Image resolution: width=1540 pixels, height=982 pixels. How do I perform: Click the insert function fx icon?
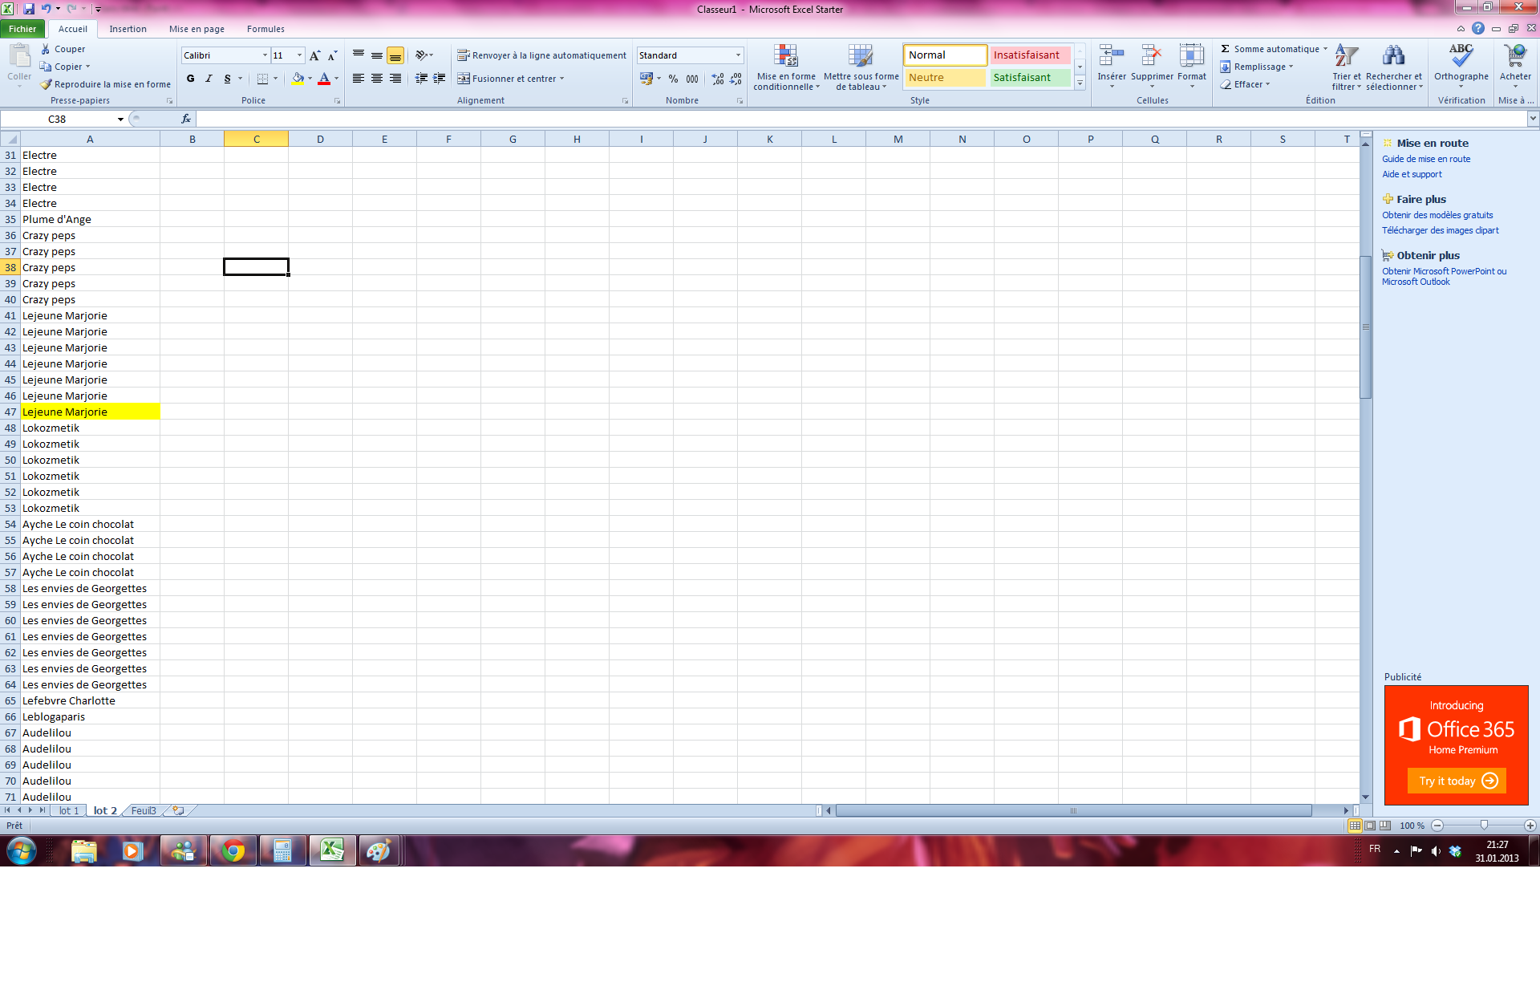click(x=186, y=119)
